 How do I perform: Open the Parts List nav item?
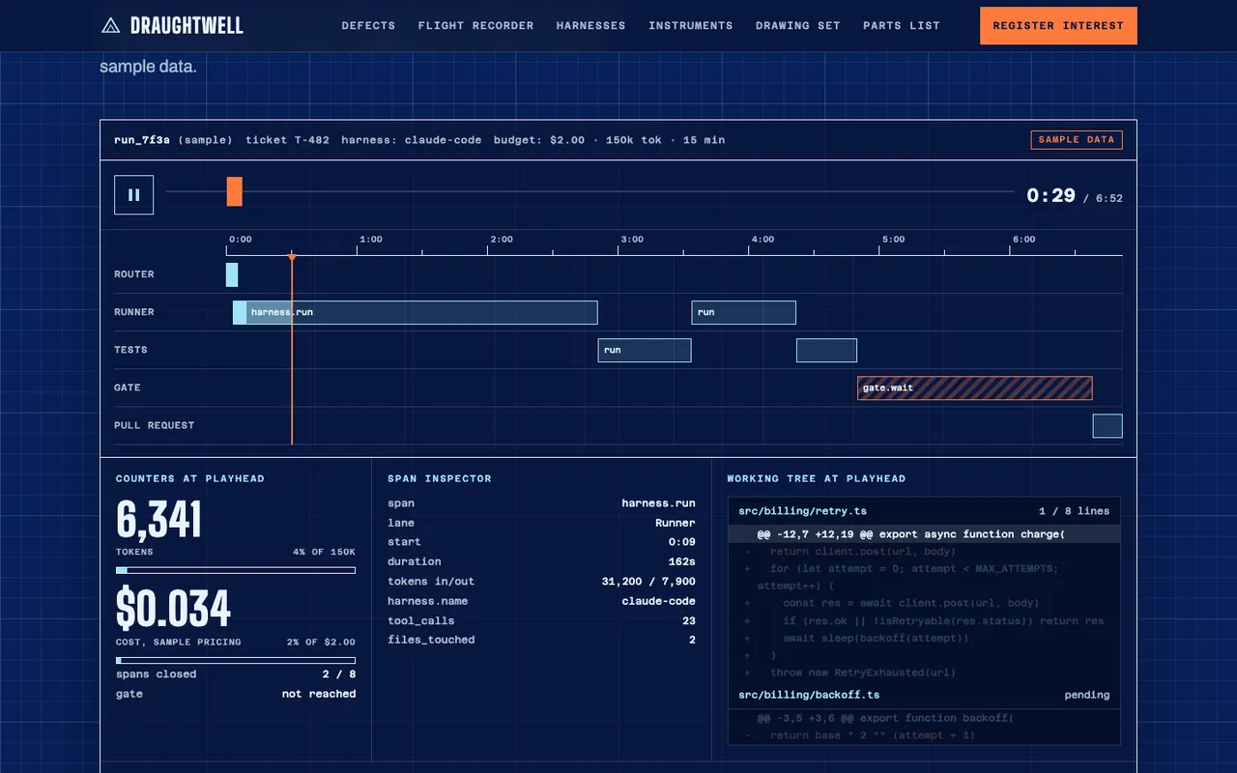tap(902, 26)
